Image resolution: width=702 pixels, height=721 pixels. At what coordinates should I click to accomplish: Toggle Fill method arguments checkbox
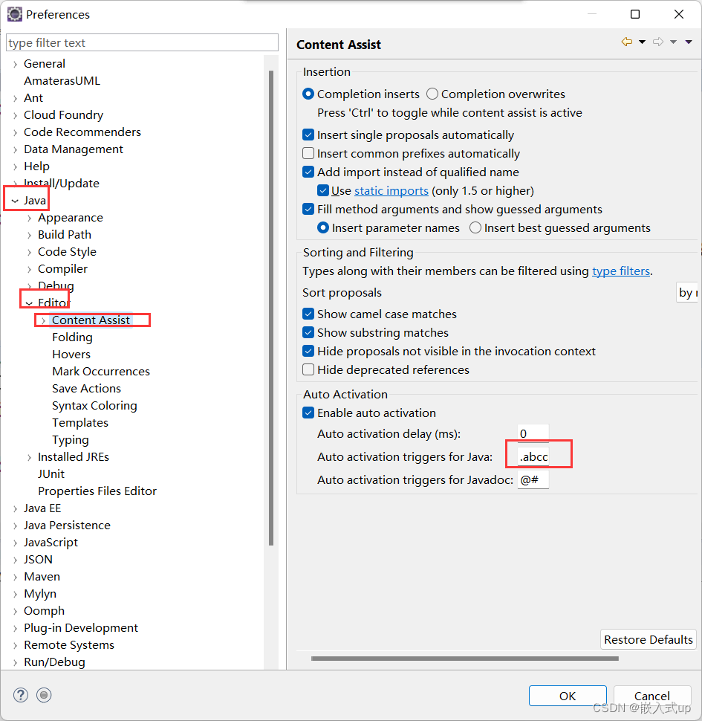[308, 209]
